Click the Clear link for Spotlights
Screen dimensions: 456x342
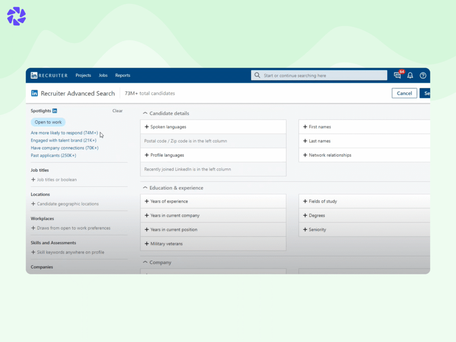[x=117, y=110]
